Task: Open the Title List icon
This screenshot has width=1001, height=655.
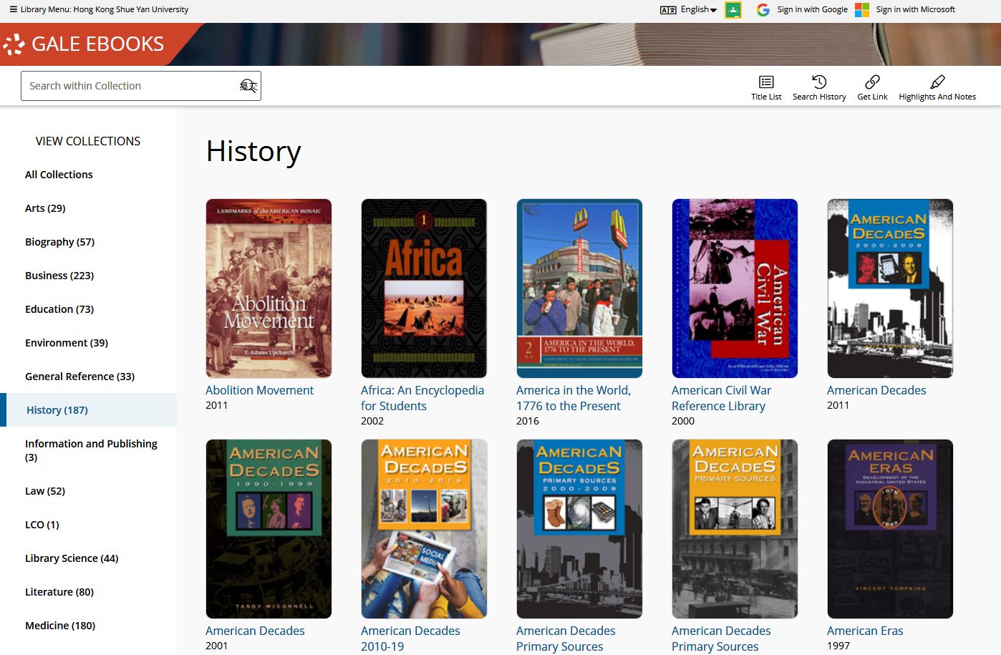Action: click(766, 82)
